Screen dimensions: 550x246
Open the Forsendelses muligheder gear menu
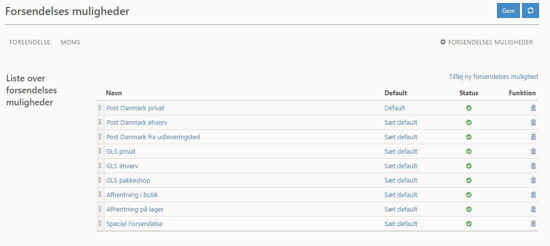(486, 42)
